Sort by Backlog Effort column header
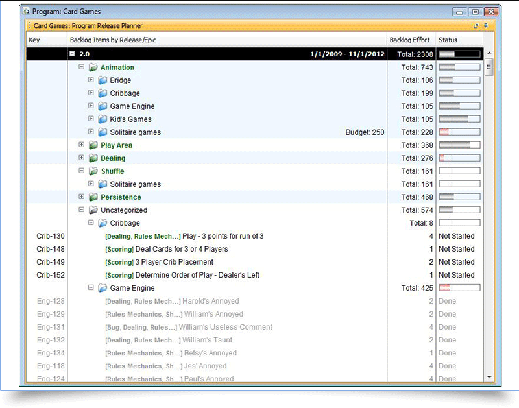This screenshot has width=519, height=408. [411, 40]
